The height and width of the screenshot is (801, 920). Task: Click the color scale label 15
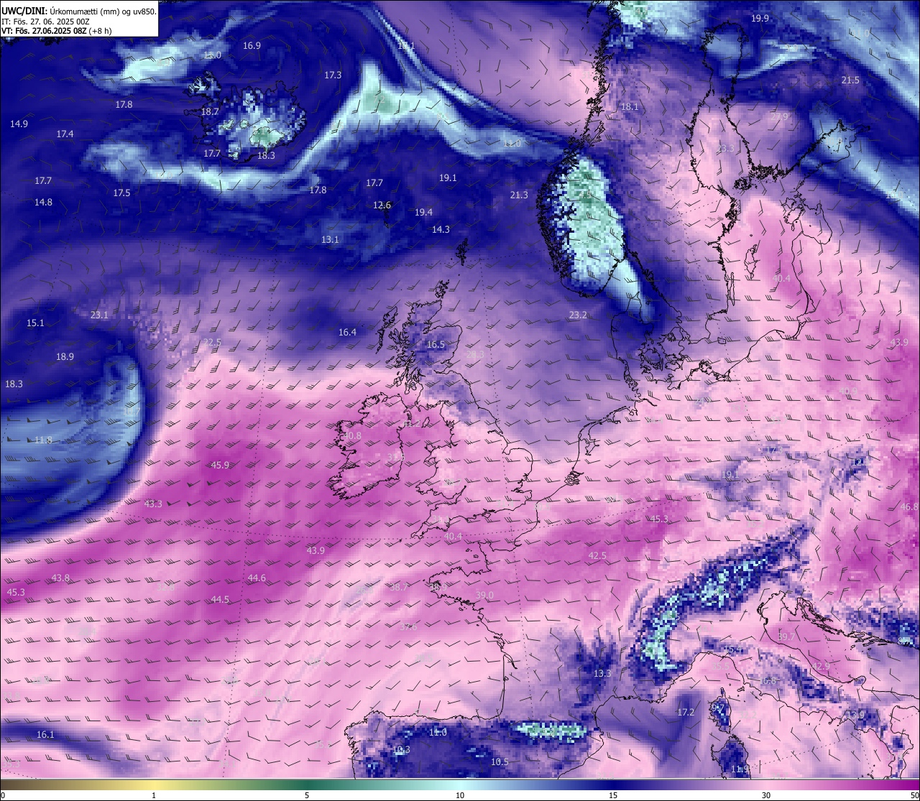click(x=613, y=795)
